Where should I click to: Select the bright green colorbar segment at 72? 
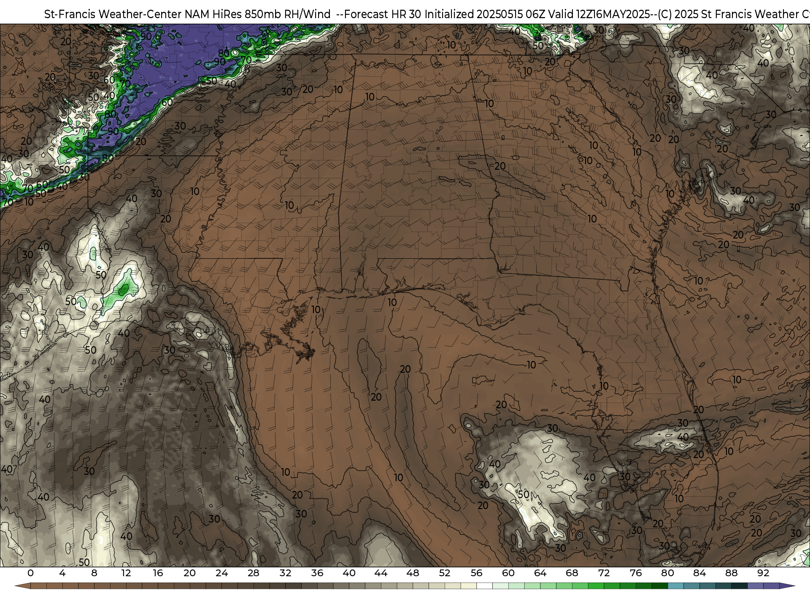pyautogui.click(x=612, y=586)
